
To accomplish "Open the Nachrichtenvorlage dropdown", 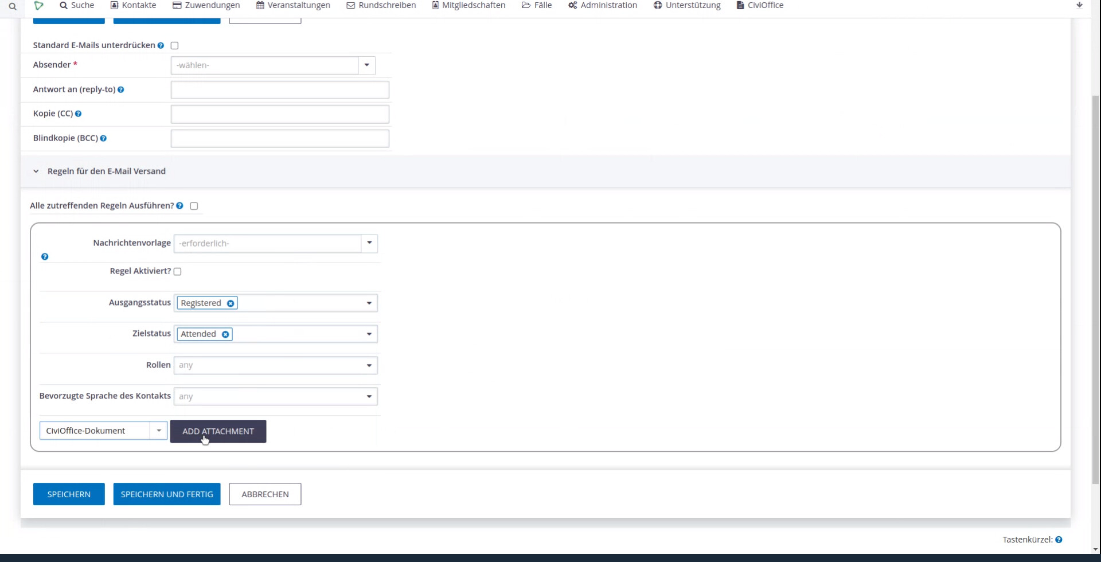I will [x=276, y=243].
